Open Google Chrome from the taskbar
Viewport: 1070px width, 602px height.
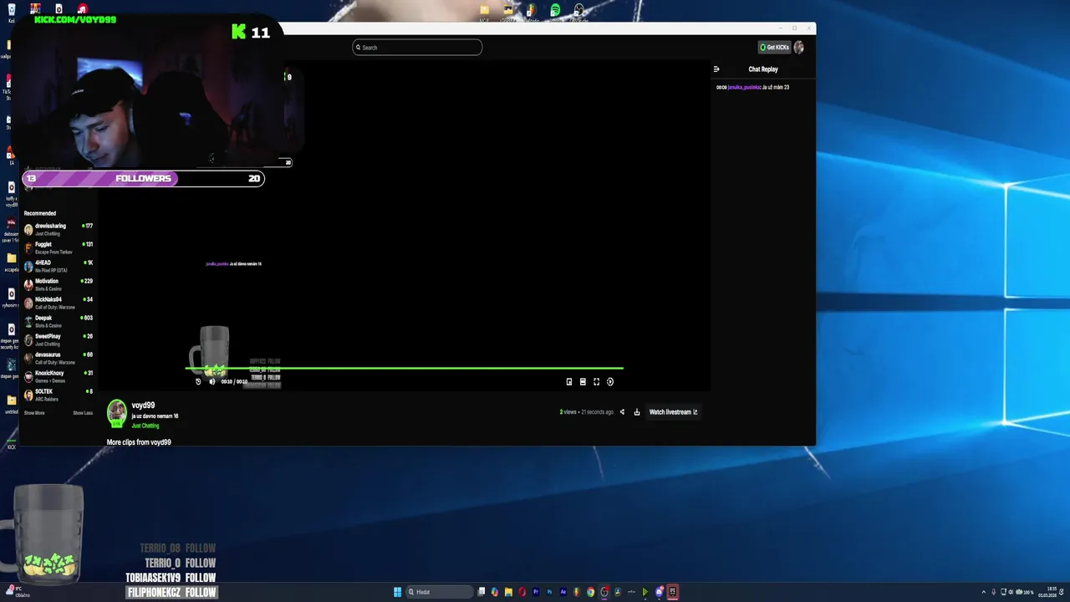click(591, 592)
